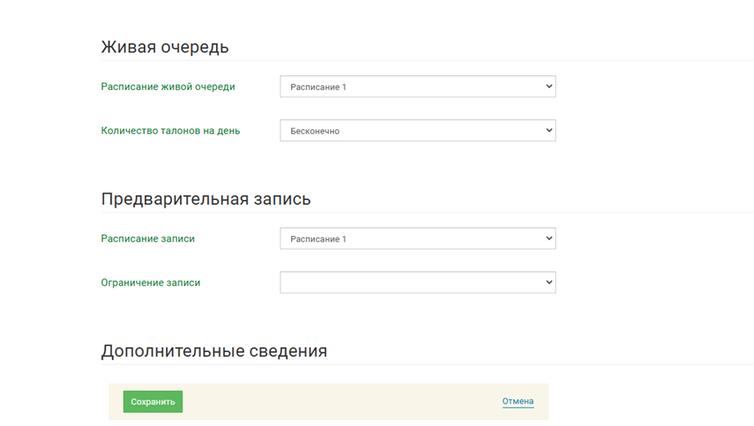Click the 'Количество талонов на день' label
The image size is (754, 426).
tap(170, 131)
